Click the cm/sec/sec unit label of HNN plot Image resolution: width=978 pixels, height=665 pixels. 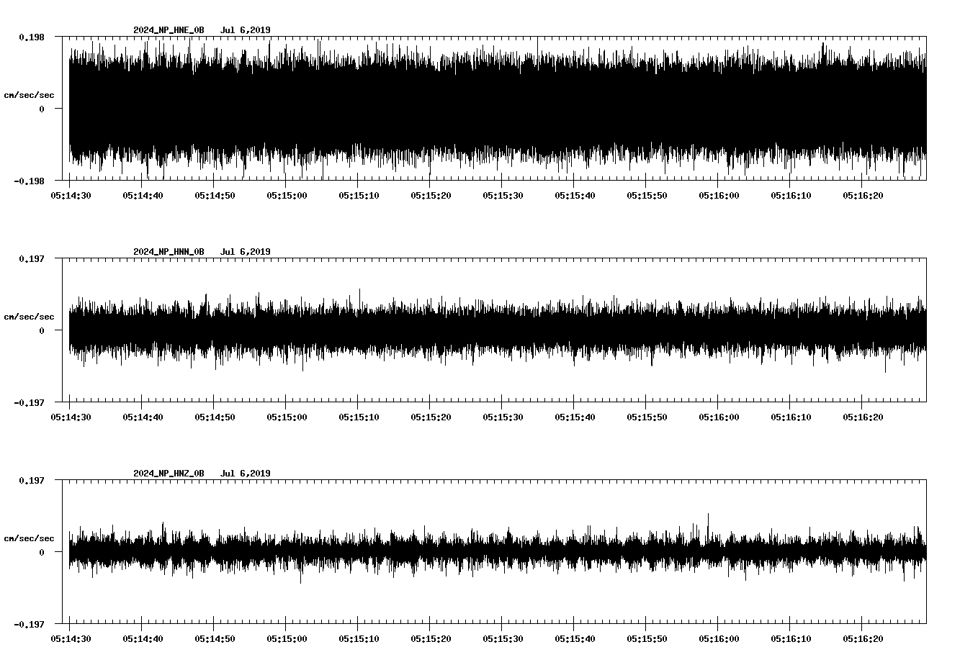[x=29, y=317]
